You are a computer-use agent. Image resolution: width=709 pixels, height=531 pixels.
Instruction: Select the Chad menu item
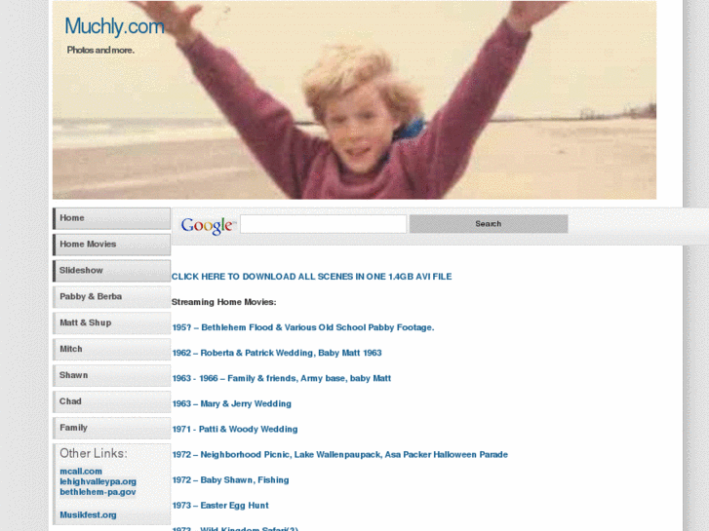tap(112, 401)
